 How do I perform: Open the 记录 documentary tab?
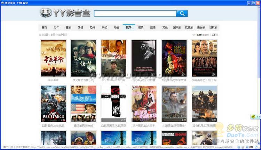141,27
